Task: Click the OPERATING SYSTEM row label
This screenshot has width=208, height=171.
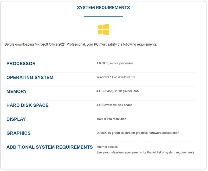Action: click(30, 77)
